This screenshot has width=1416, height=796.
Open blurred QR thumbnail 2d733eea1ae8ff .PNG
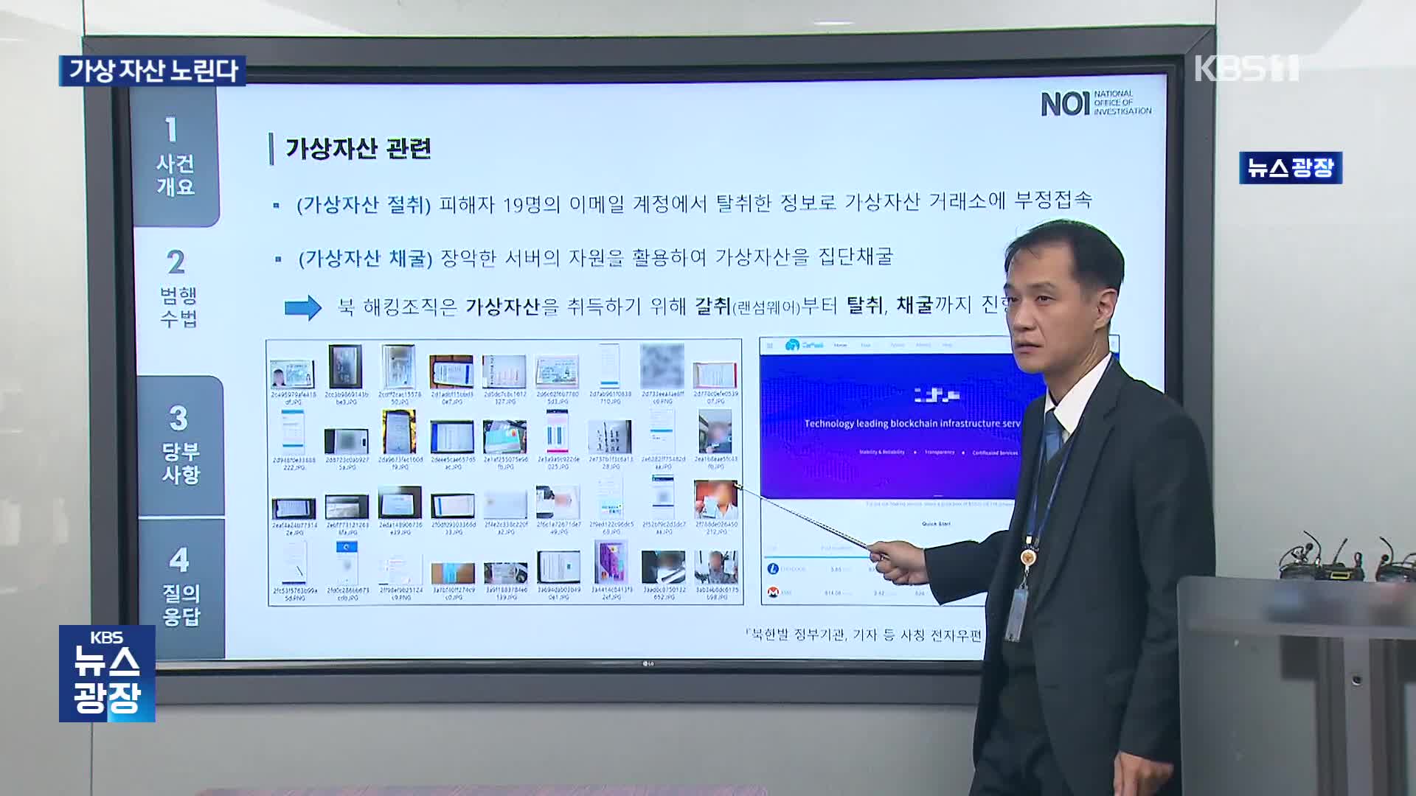(x=662, y=366)
